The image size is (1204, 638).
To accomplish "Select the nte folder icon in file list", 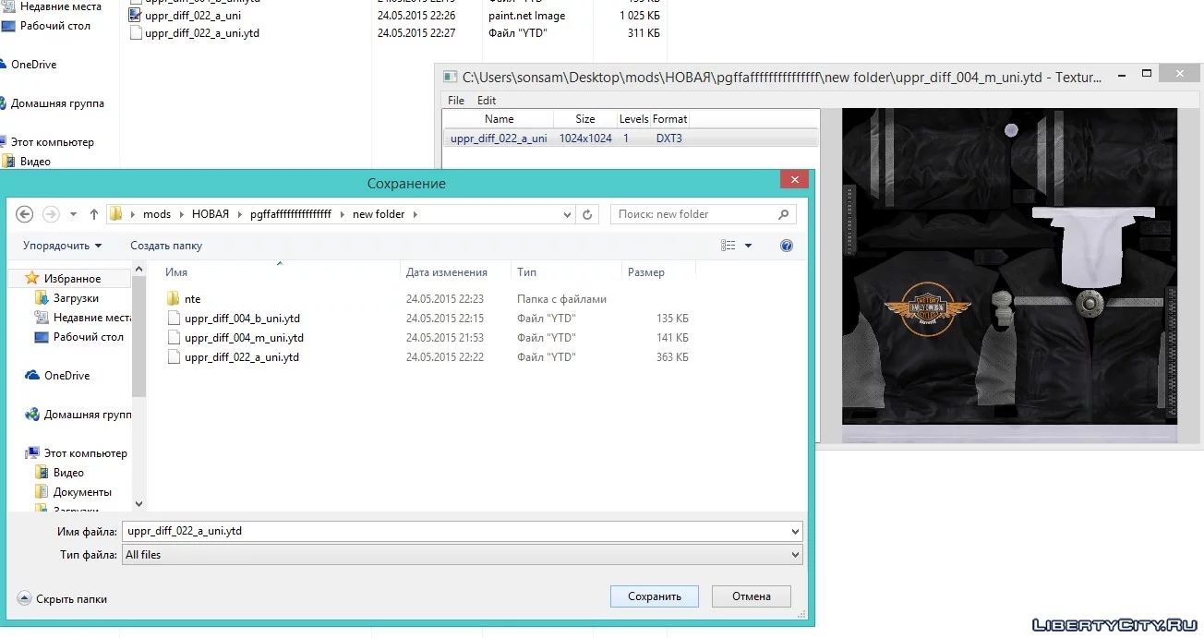I will coord(173,299).
